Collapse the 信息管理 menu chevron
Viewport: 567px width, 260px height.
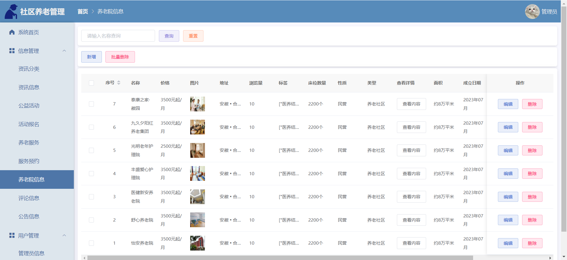click(x=64, y=51)
